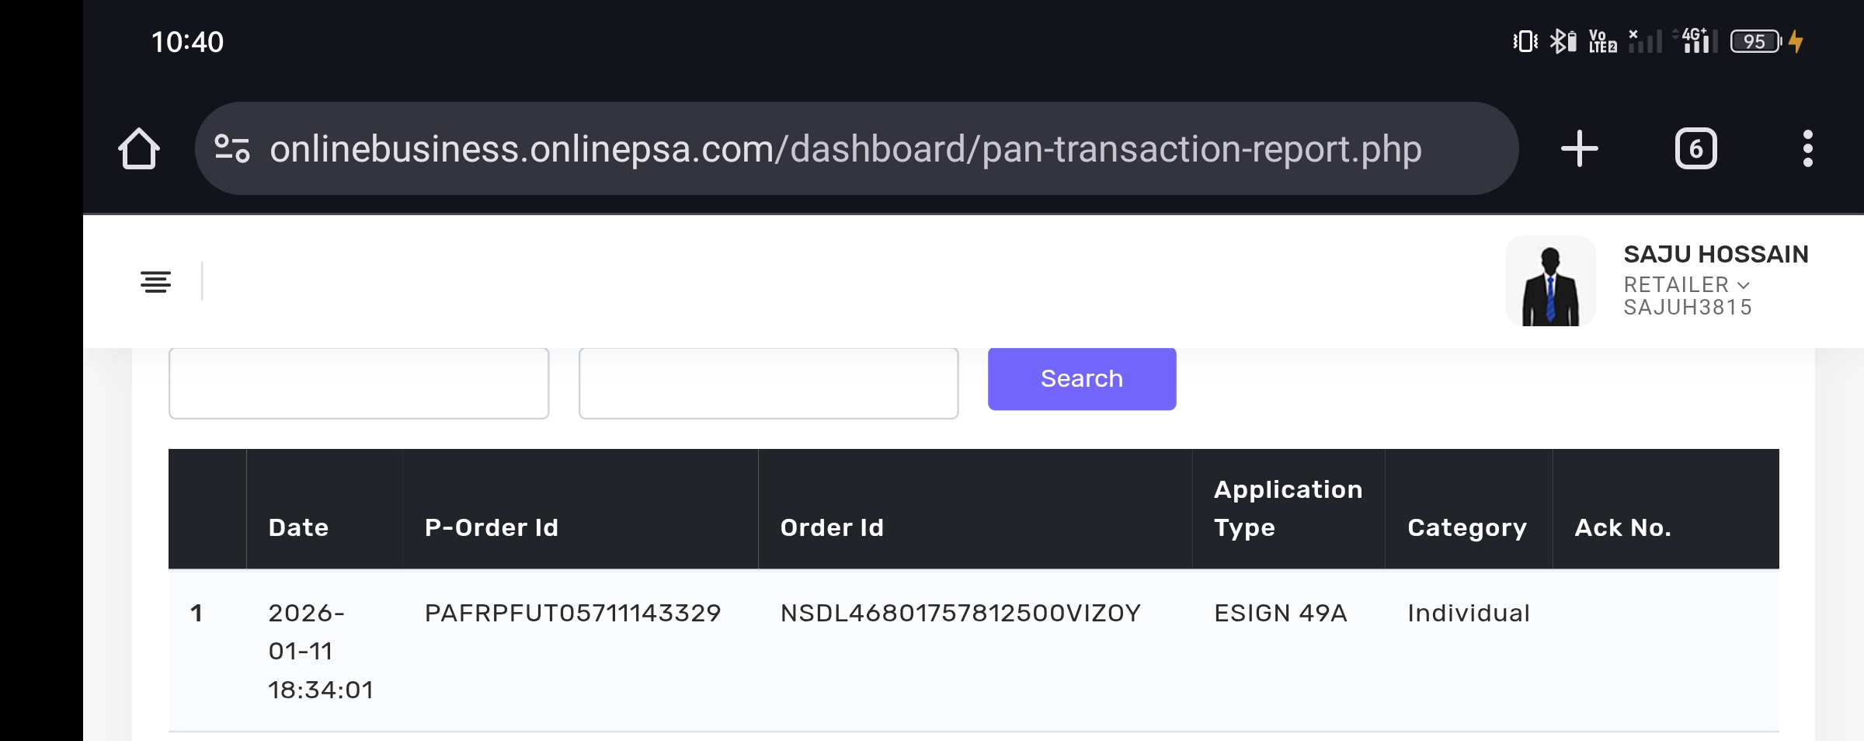Open a new tab with plus icon
This screenshot has width=1864, height=741.
coord(1579,148)
